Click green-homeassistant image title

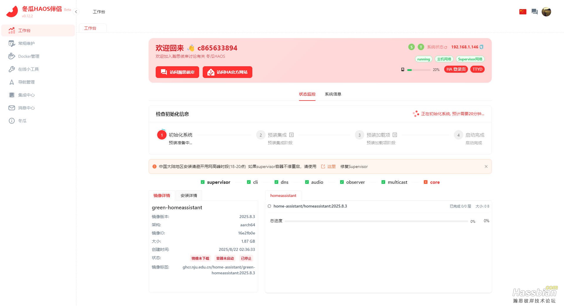pyautogui.click(x=177, y=208)
